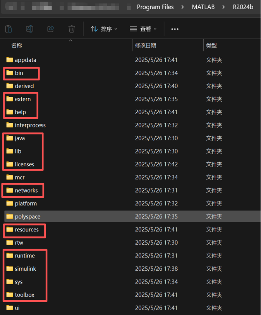Select the licenses folder icon
Image resolution: width=261 pixels, height=315 pixels.
(x=9, y=164)
